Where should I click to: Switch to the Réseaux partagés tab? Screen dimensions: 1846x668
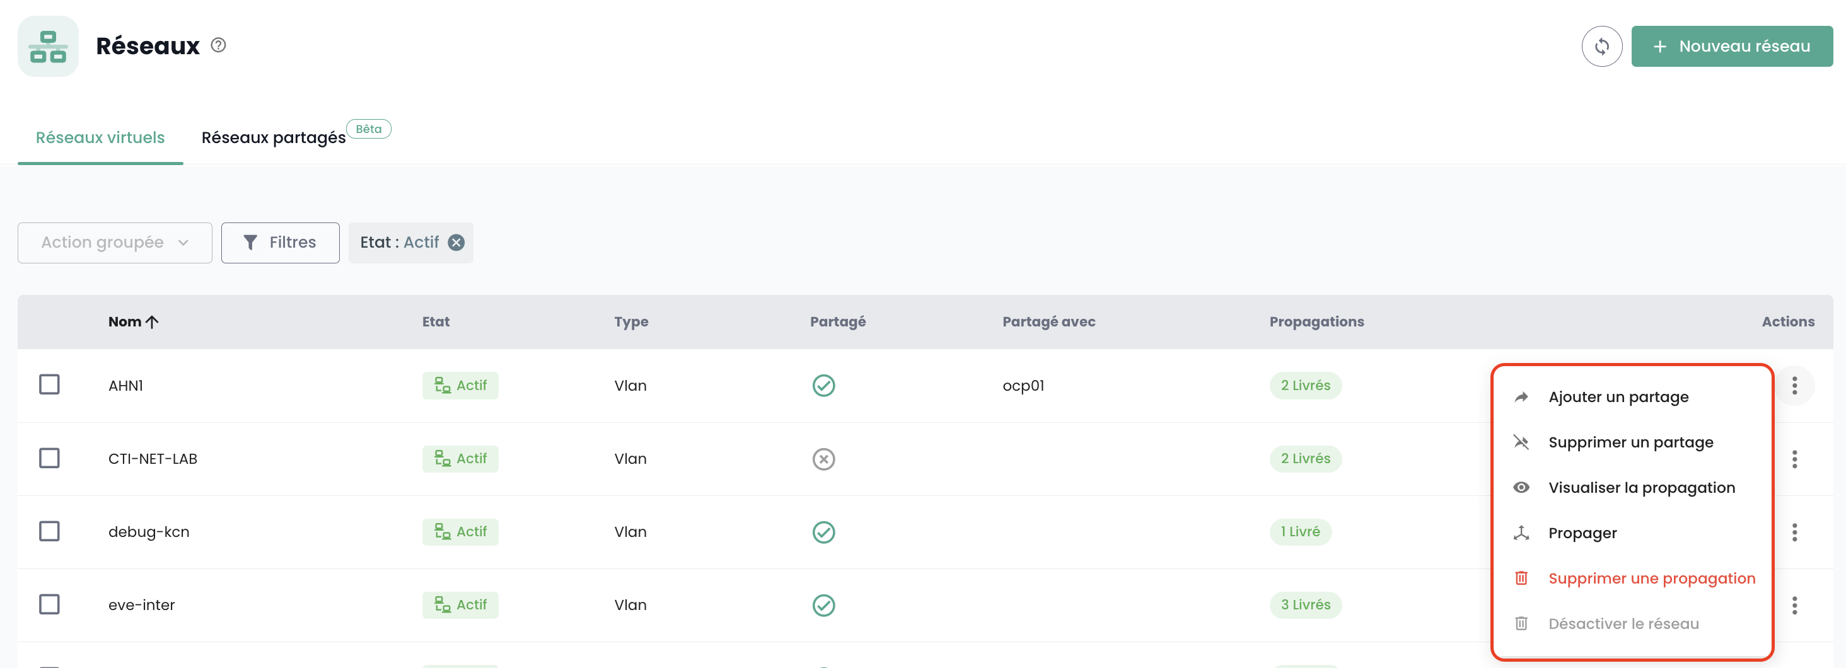click(273, 137)
